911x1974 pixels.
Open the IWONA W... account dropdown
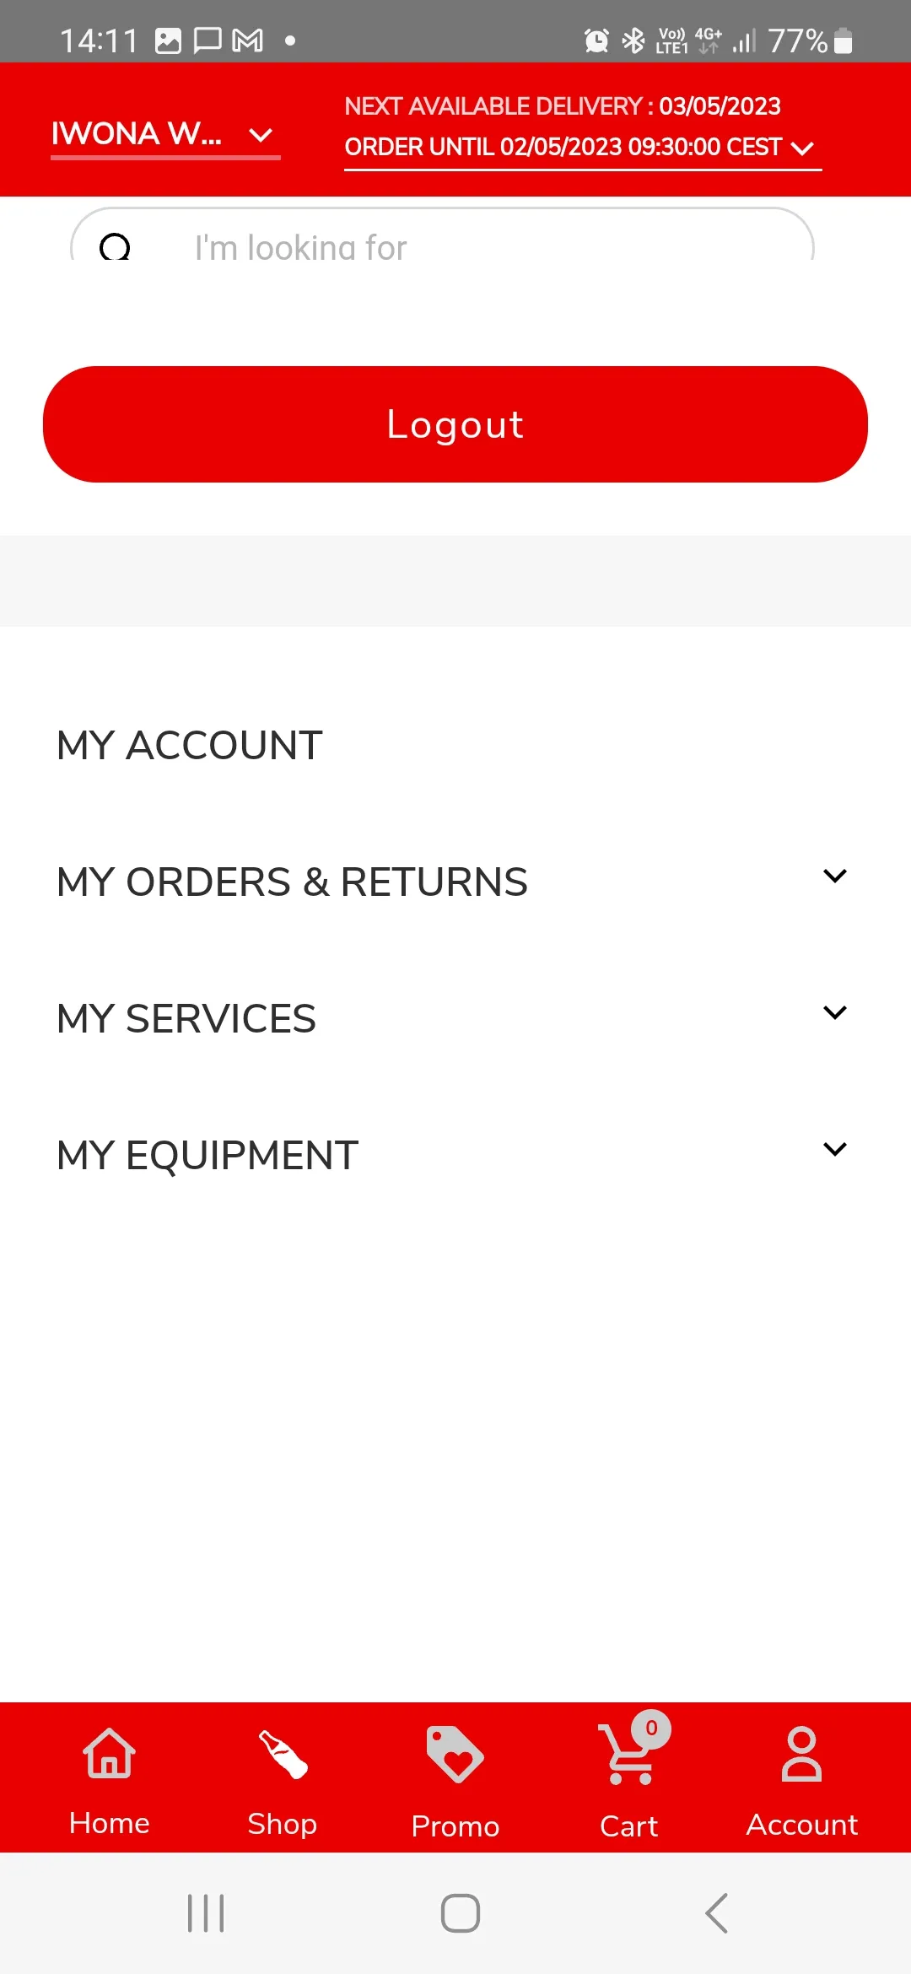click(165, 134)
